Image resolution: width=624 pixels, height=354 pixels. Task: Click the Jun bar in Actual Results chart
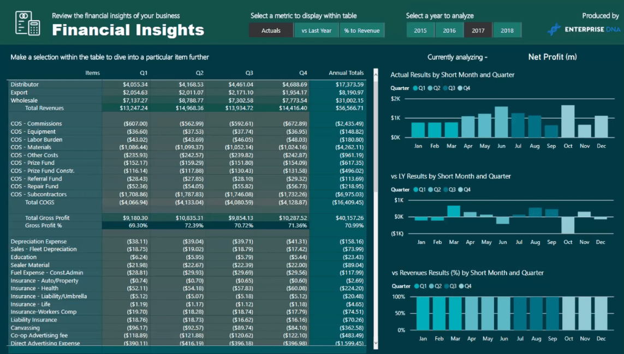[x=501, y=122]
